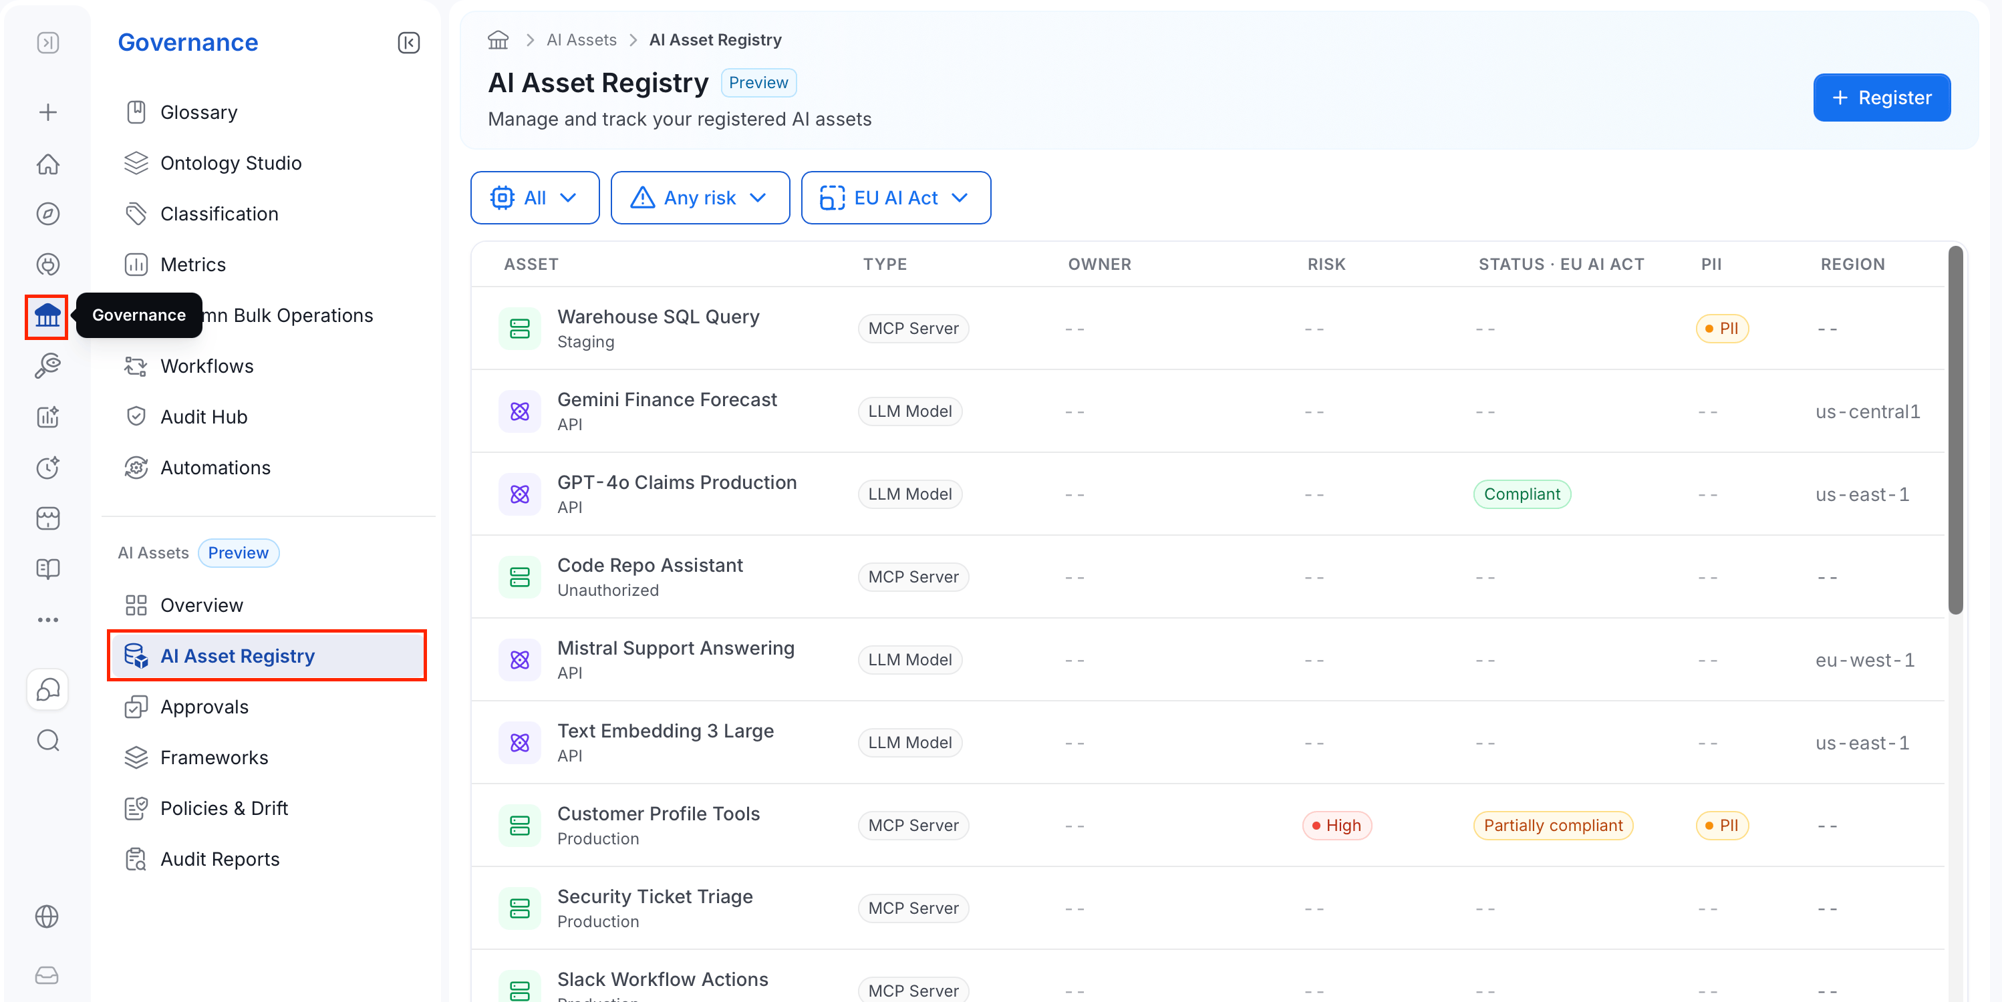This screenshot has width=2002, height=1002.
Task: Expand the left rail panel icon
Action: point(48,43)
